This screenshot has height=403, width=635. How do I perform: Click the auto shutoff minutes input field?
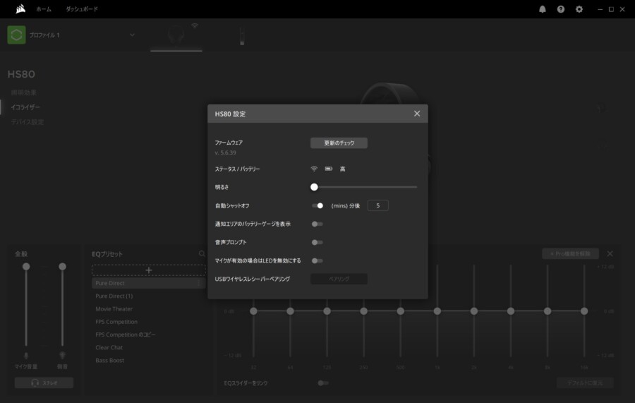pos(377,205)
